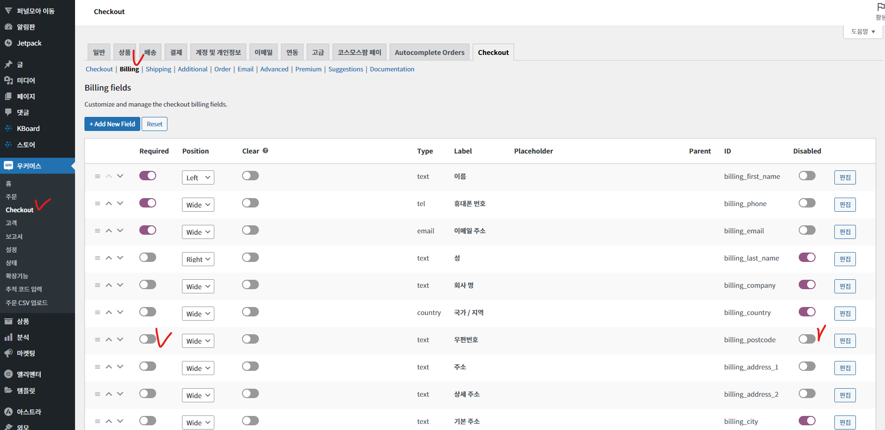The height and width of the screenshot is (430, 885).
Task: Expand the 도움말 help dropdown
Action: tap(863, 31)
